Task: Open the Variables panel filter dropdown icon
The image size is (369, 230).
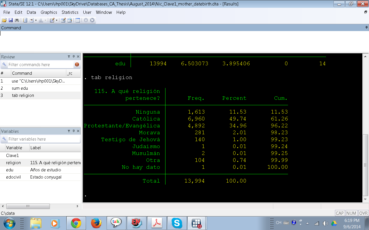Action: 69,131
